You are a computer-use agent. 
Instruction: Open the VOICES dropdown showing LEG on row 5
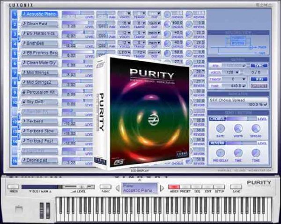(x=124, y=52)
